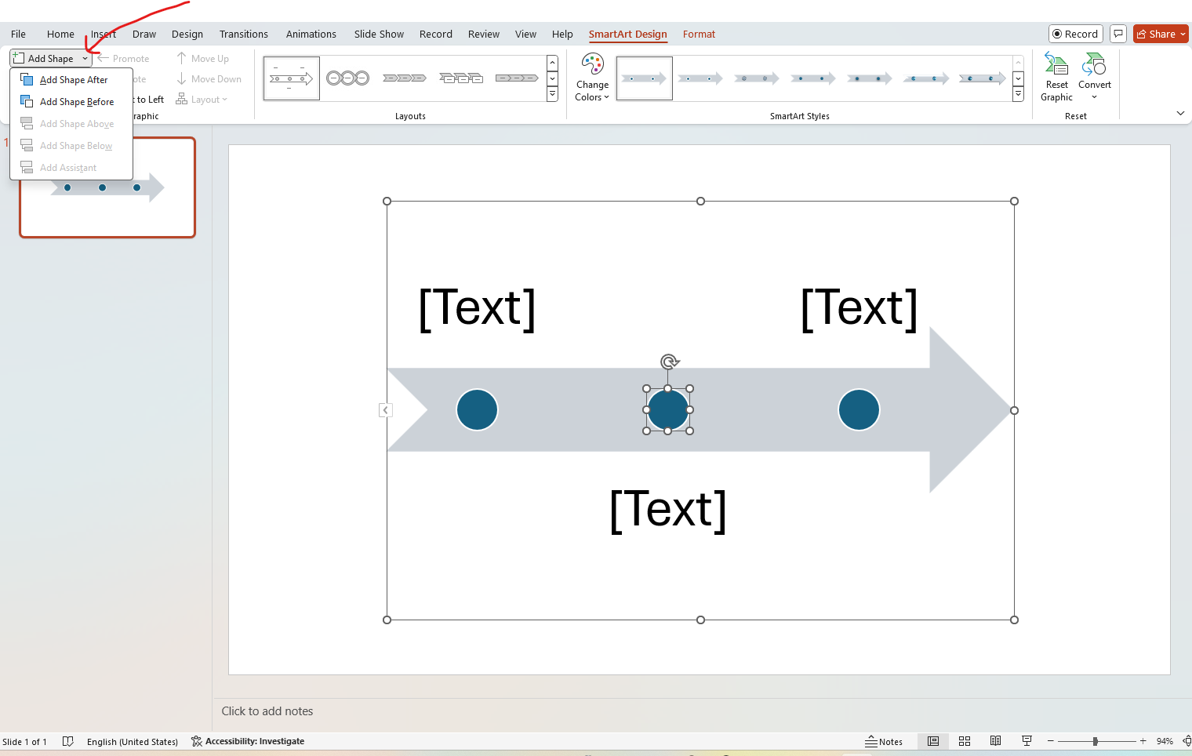This screenshot has width=1192, height=756.
Task: Expand the SmartArt Styles gallery
Action: pyautogui.click(x=1018, y=94)
